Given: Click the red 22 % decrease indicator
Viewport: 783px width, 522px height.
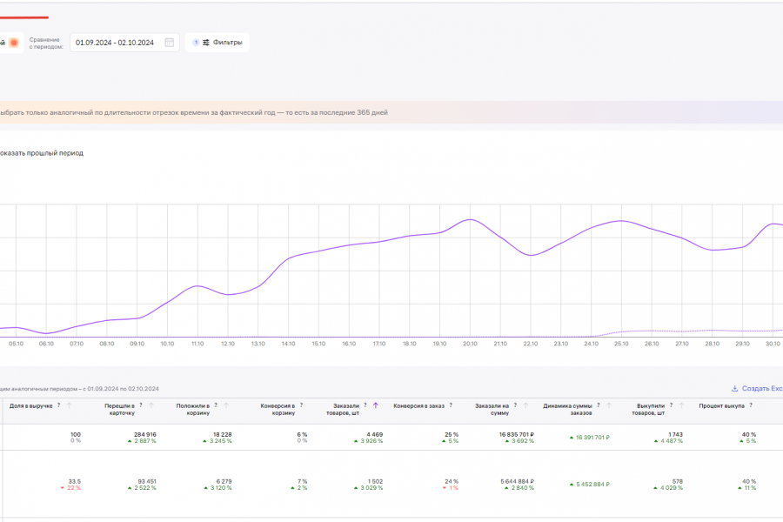Looking at the screenshot, I should [x=71, y=488].
